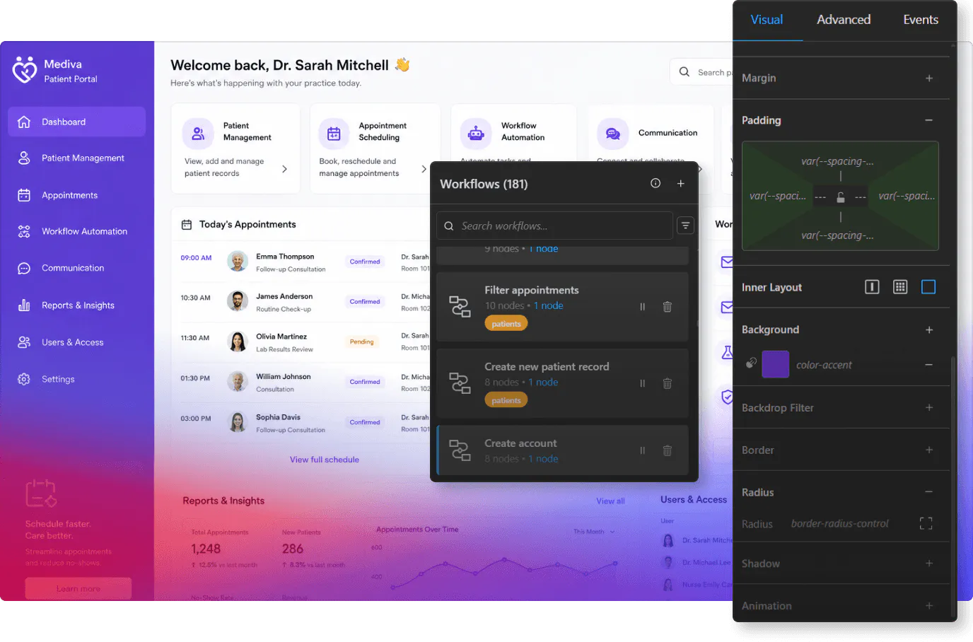Toggle the padding lock icon
This screenshot has height=642, width=973.
click(x=840, y=197)
